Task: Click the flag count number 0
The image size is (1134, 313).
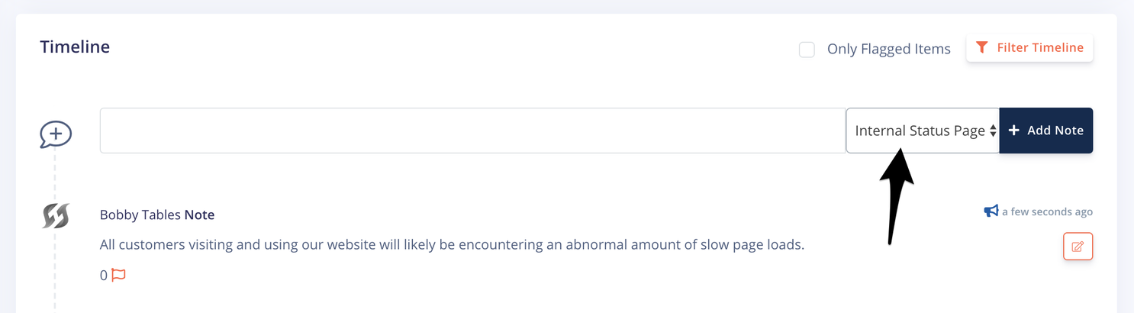Action: click(104, 276)
